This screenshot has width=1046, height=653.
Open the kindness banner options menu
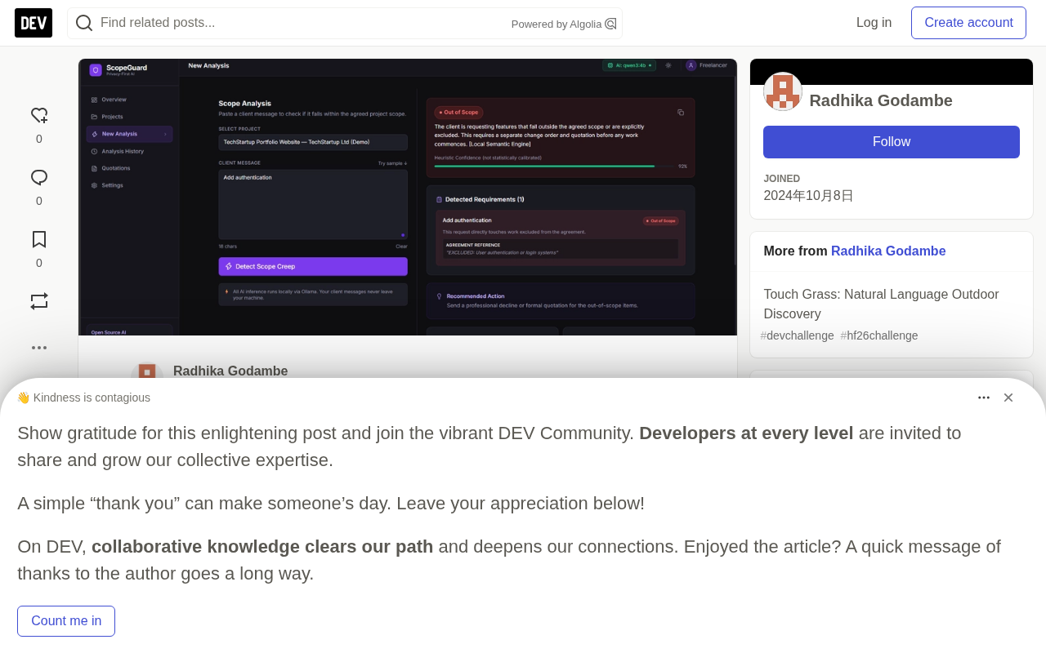tap(984, 398)
